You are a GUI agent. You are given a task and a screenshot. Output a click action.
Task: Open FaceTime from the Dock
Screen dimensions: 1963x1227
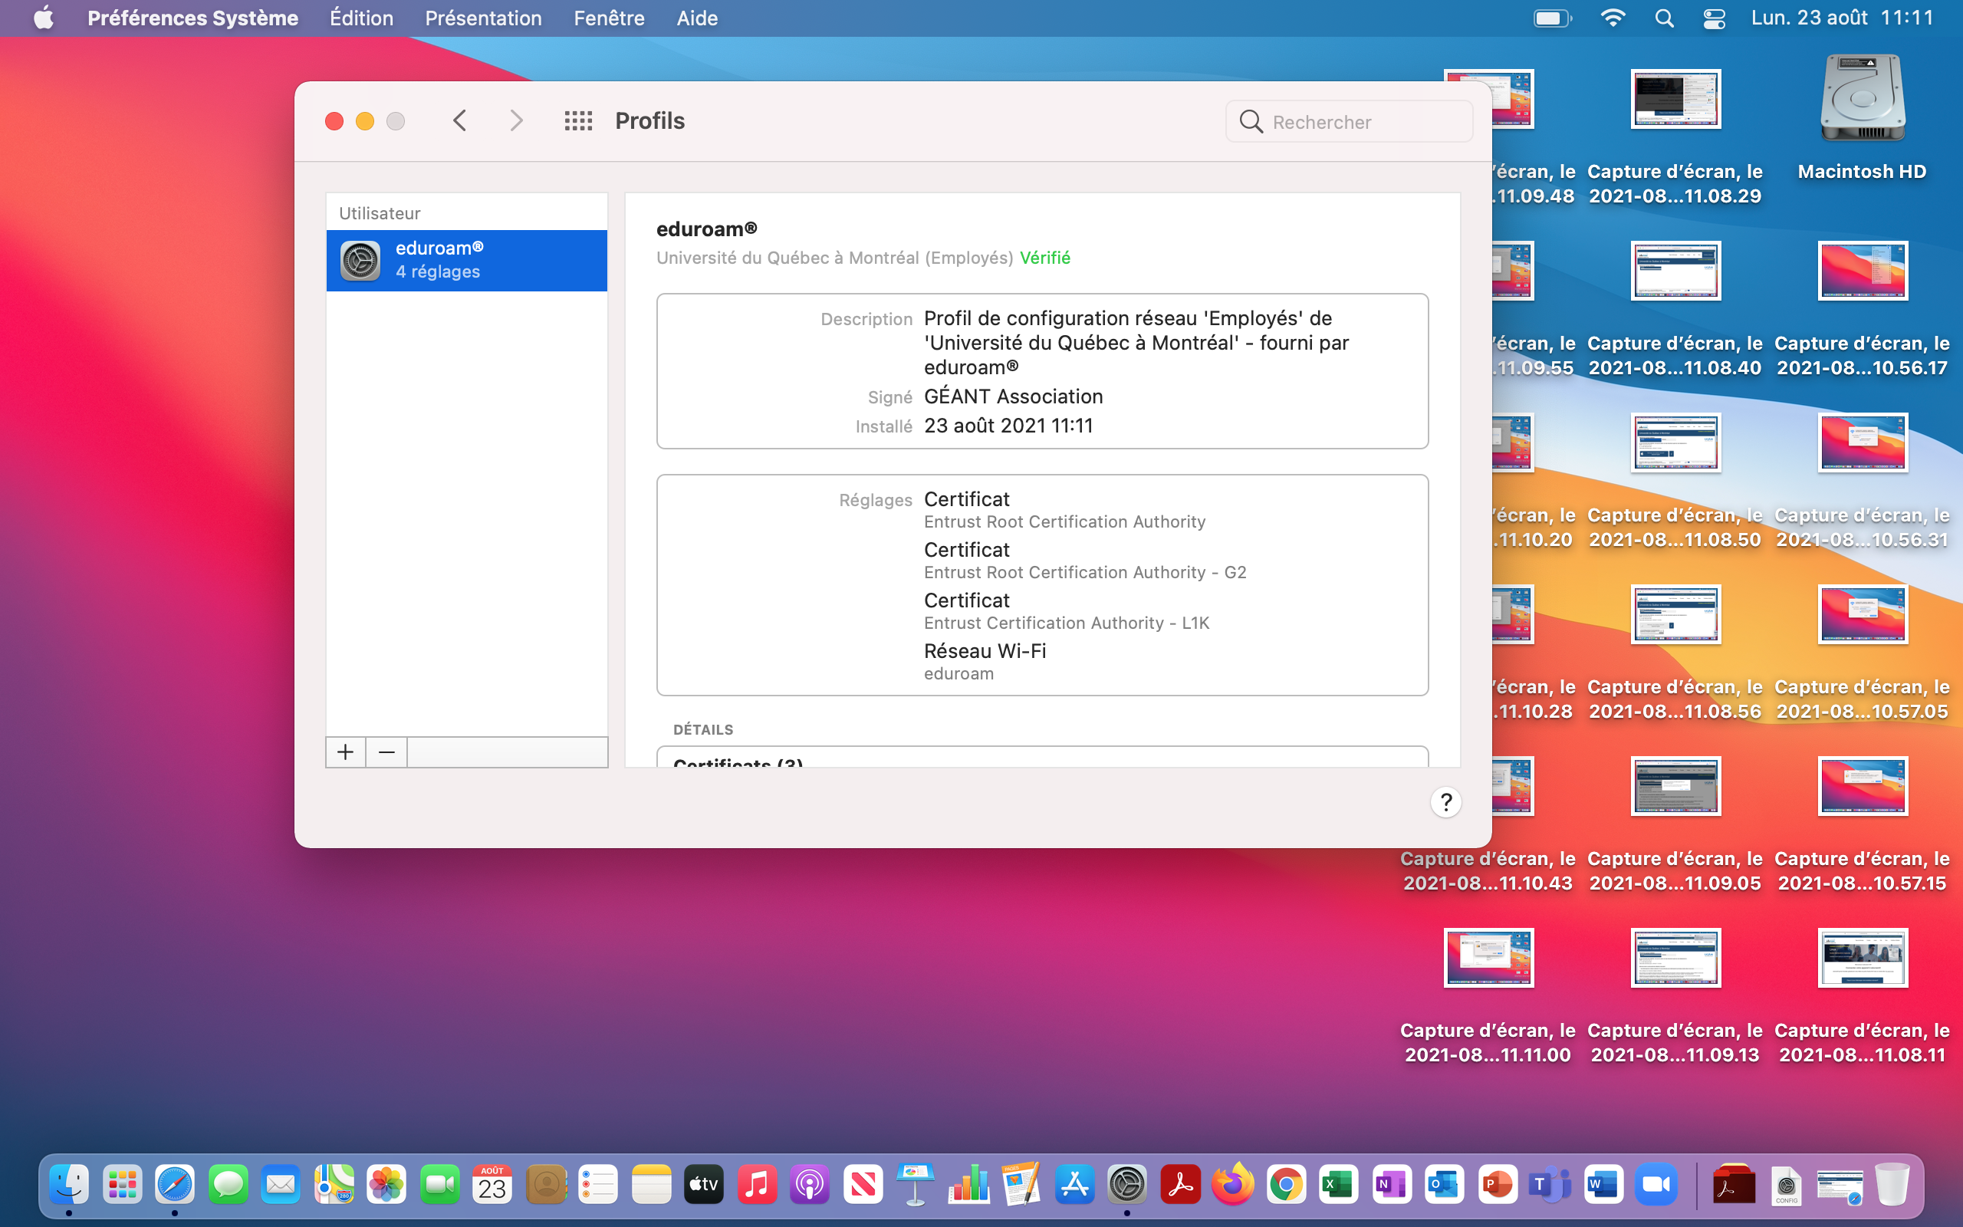coord(439,1185)
